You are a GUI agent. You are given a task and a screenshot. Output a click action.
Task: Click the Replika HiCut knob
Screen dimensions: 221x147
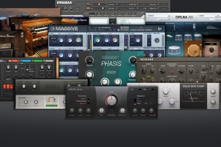pyautogui.click(x=88, y=111)
